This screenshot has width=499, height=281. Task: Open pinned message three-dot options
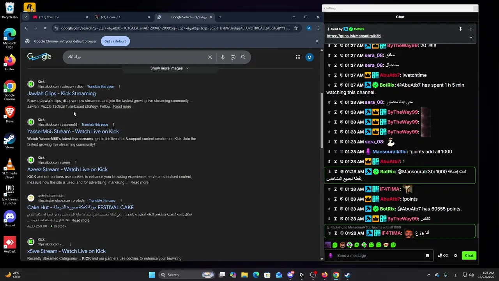pos(471,29)
